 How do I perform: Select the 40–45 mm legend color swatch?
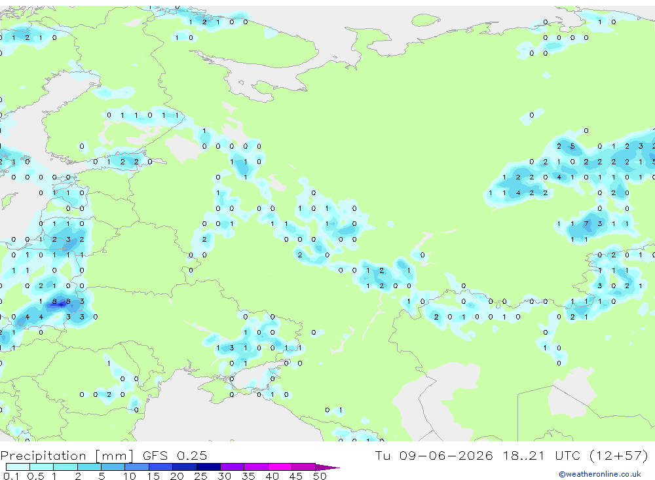coord(280,467)
